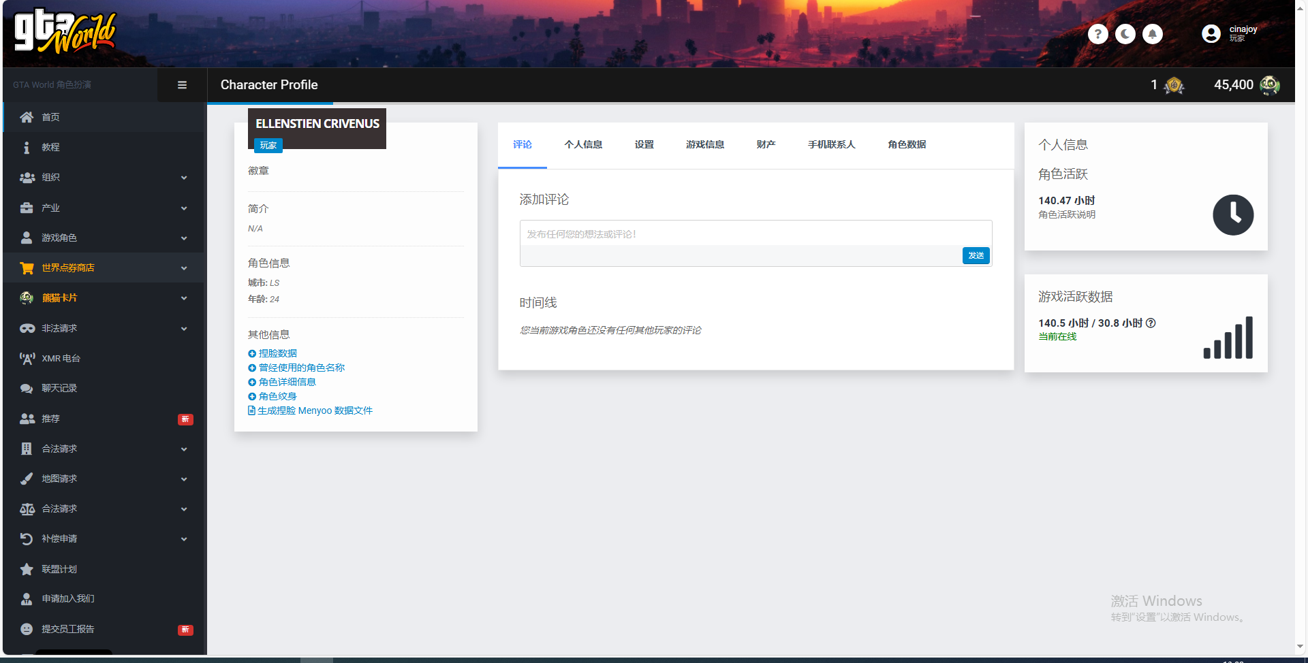The height and width of the screenshot is (663, 1308).
Task: Click the 新 badge on 提交员工报告
Action: tap(185, 630)
